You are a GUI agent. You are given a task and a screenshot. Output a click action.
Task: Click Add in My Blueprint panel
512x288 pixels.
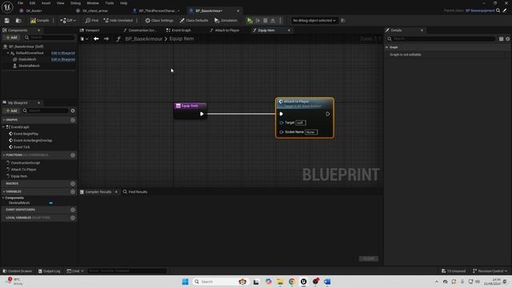point(11,110)
